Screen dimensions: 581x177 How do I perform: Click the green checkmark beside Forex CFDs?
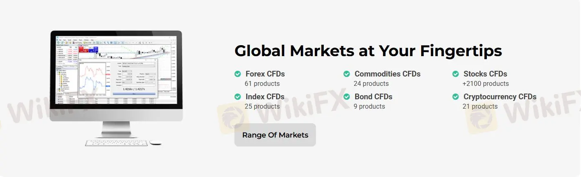(238, 74)
